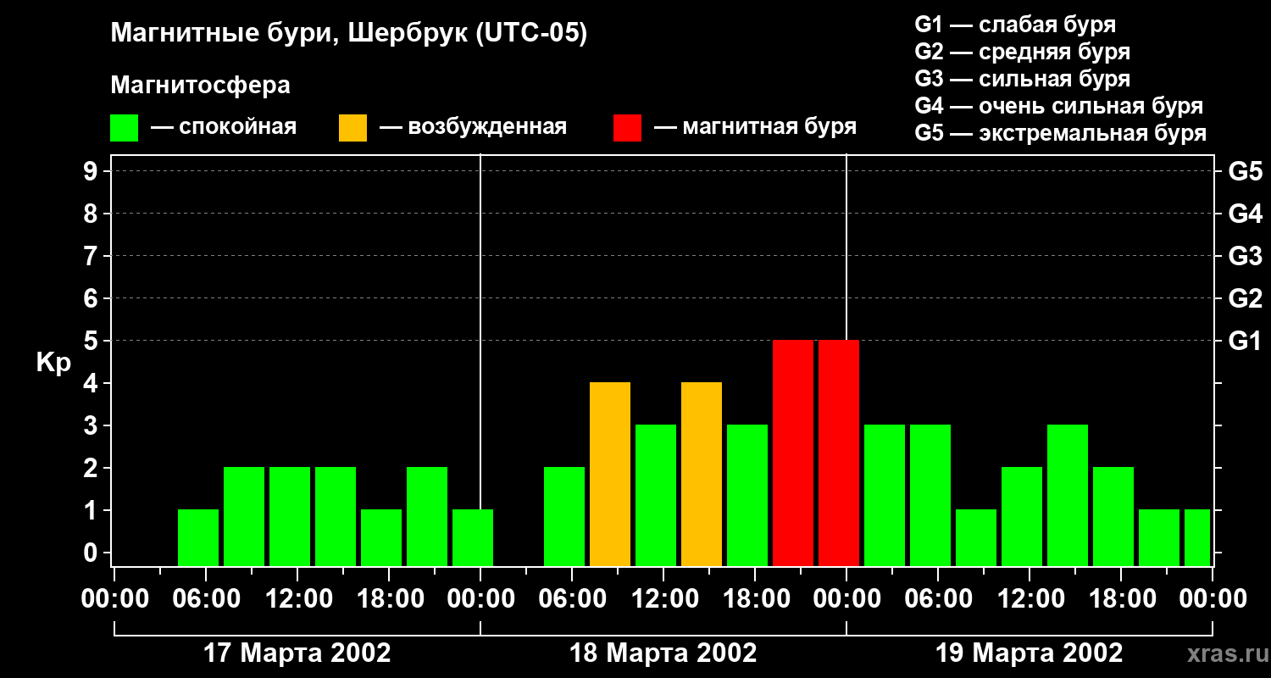Click 'G2 — средняя буря' legend line
This screenshot has height=678, width=1271.
pos(1022,52)
